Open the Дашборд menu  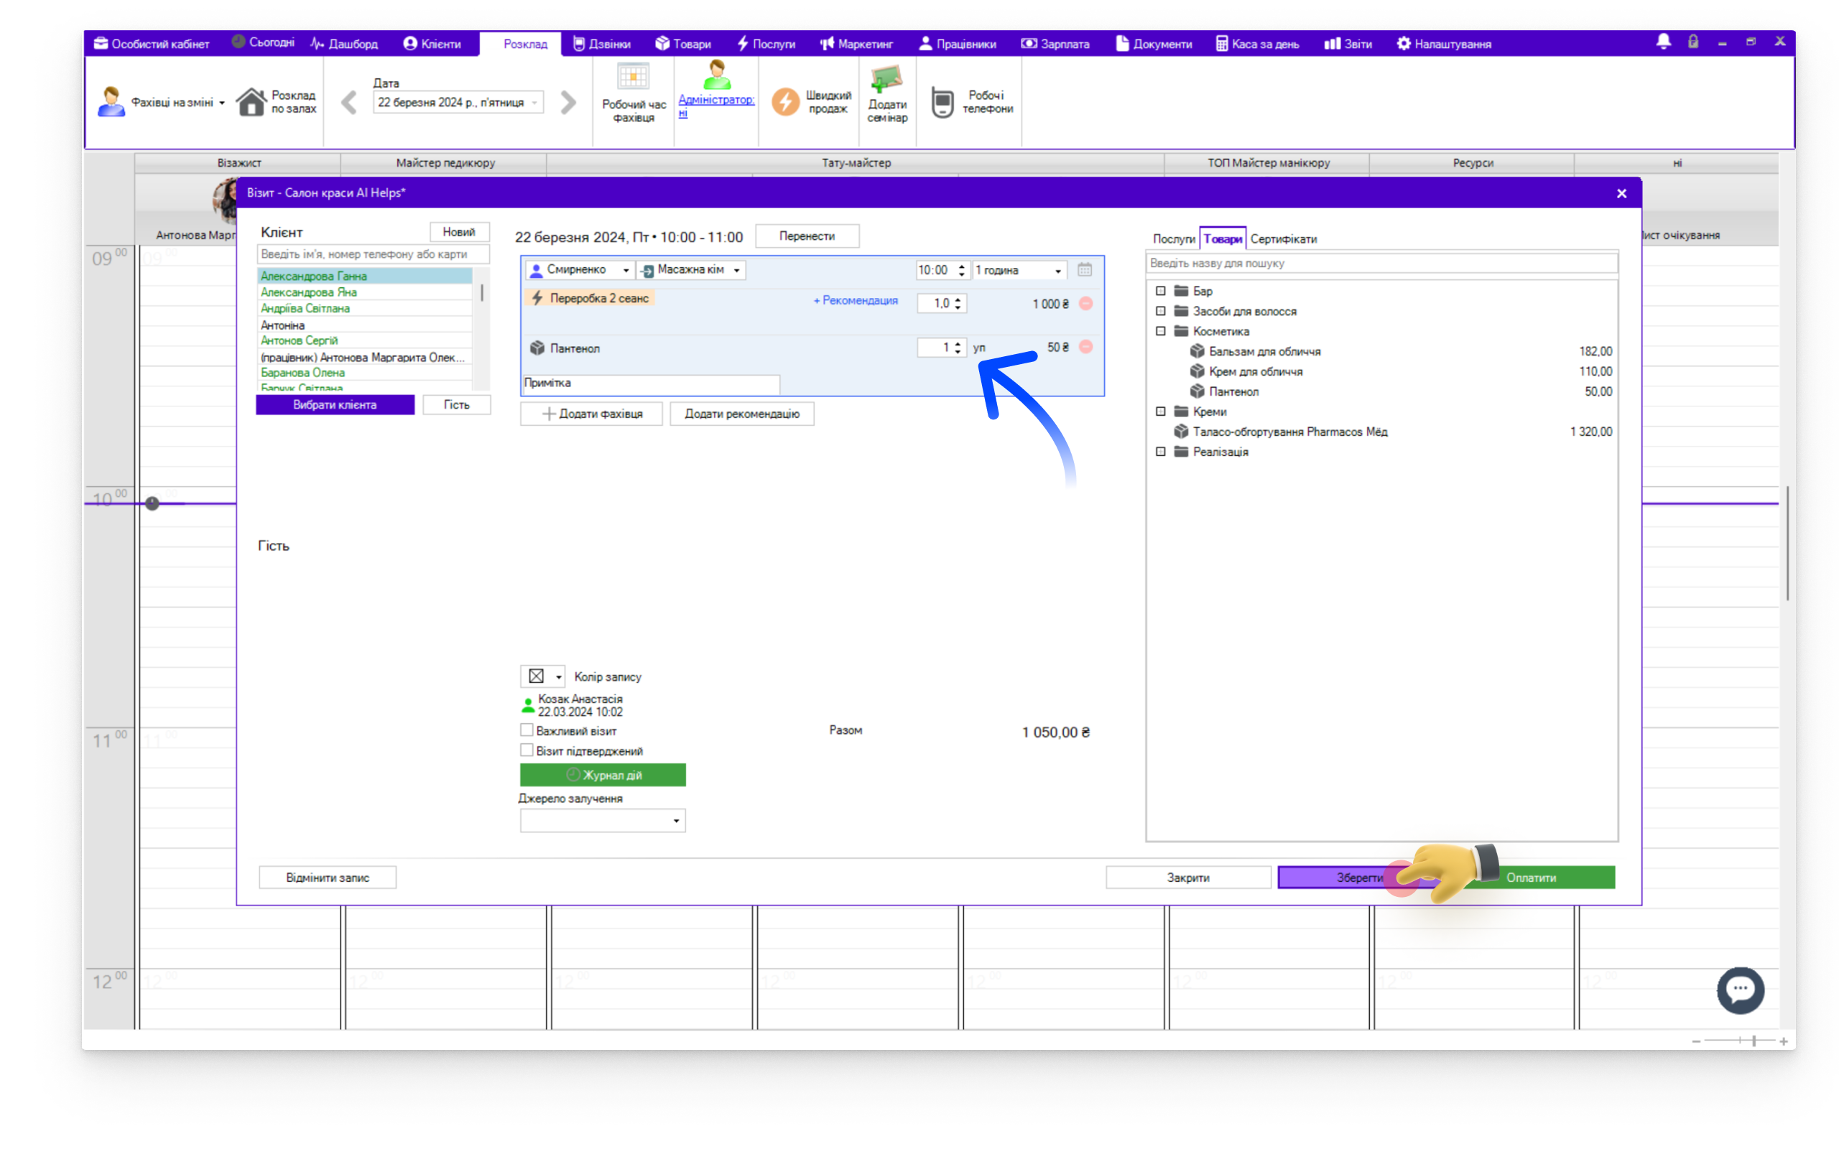[x=343, y=44]
